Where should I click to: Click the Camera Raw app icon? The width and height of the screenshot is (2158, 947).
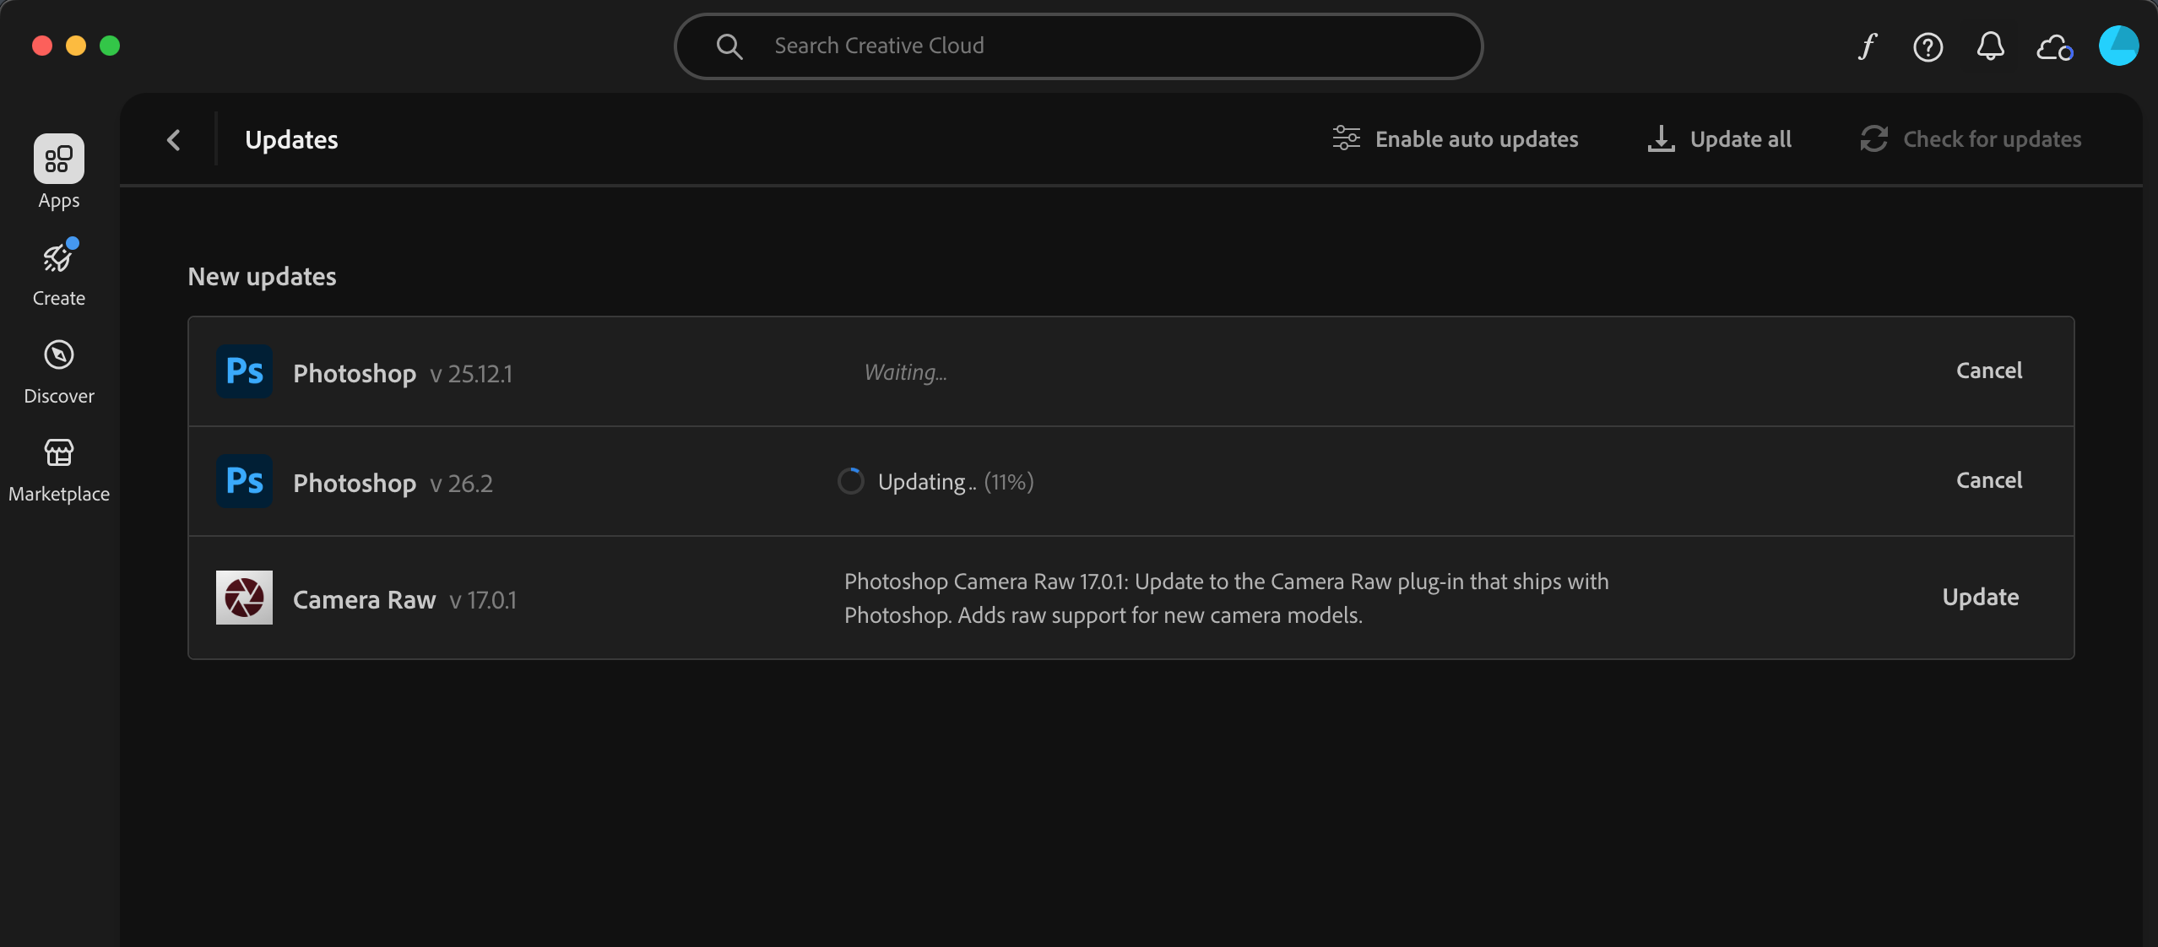[244, 598]
